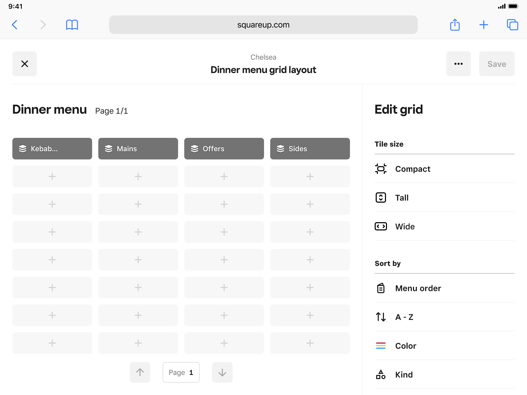Select the Wide tile size option
This screenshot has width=527, height=395.
click(405, 227)
